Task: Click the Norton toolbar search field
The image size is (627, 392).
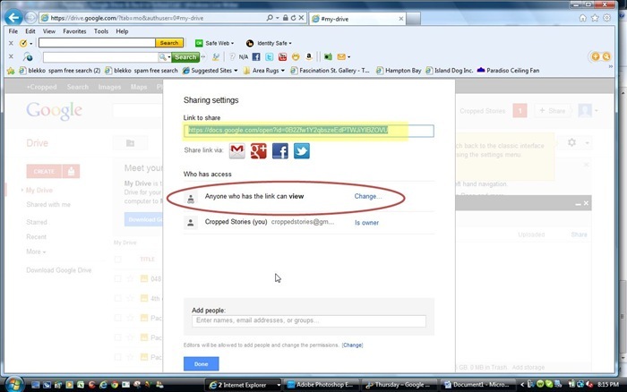Action: [97, 43]
